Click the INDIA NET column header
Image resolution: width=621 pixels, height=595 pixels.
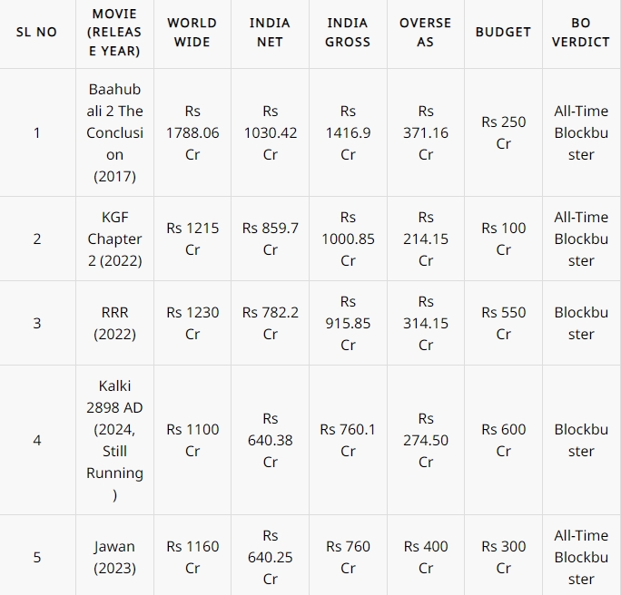coord(270,32)
